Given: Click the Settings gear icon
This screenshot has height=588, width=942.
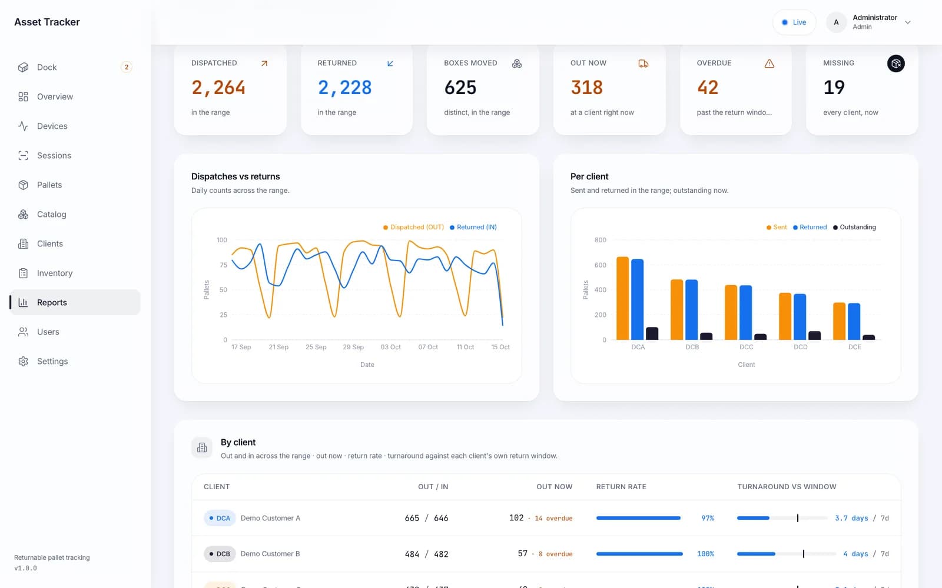Looking at the screenshot, I should [23, 361].
